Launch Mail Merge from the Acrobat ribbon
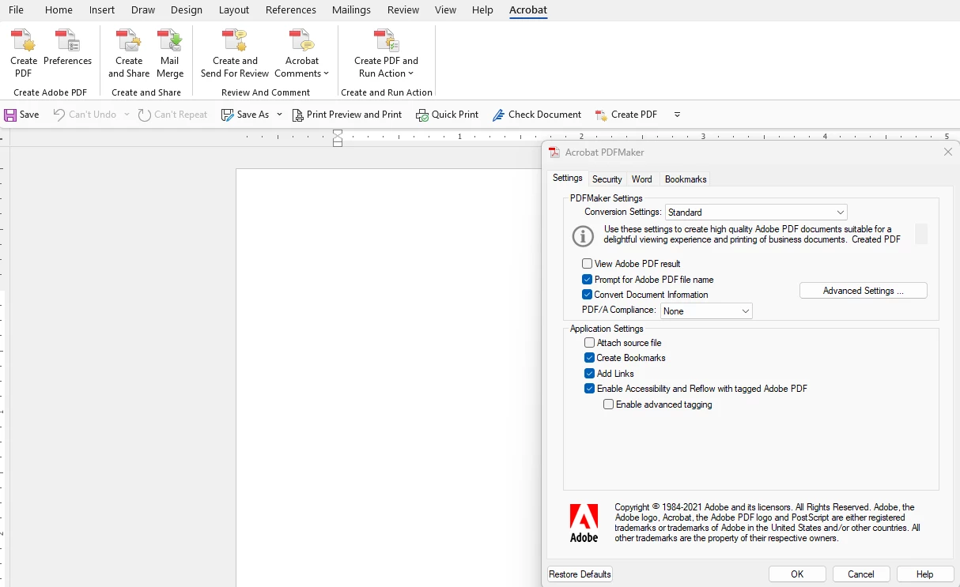 [170, 53]
